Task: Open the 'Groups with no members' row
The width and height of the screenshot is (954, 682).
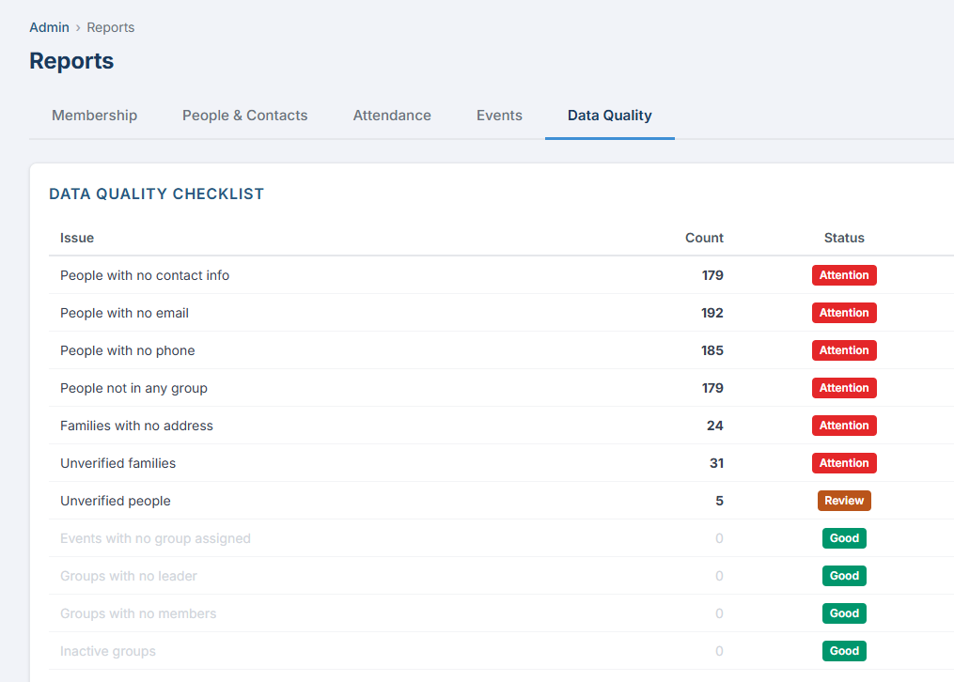Action: pos(138,612)
